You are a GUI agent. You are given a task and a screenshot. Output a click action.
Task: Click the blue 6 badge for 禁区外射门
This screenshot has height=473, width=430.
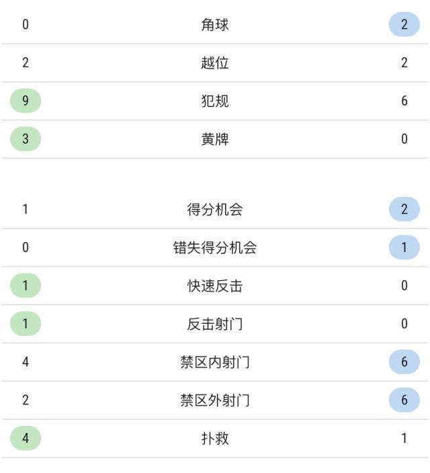404,401
